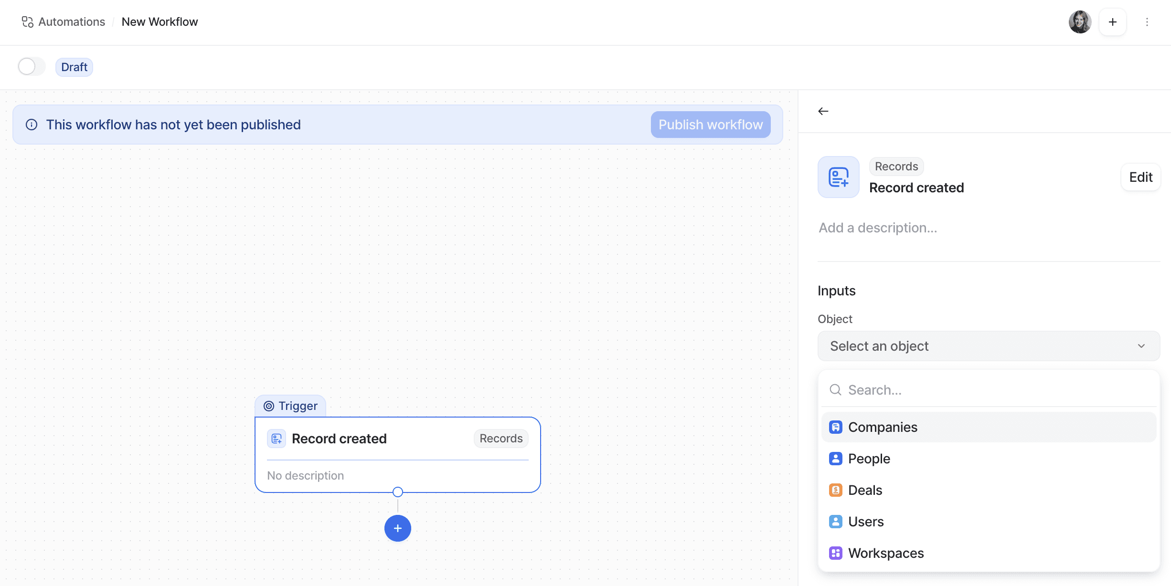
Task: Click the People object icon in dropdown
Action: coord(835,458)
